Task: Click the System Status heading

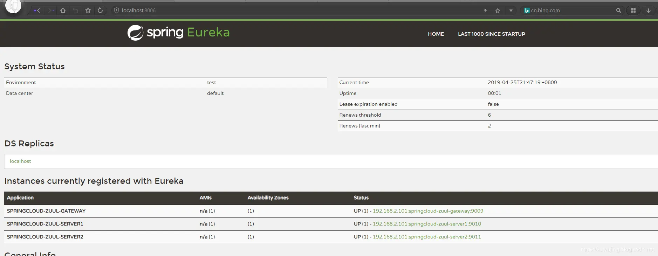Action: 34,67
